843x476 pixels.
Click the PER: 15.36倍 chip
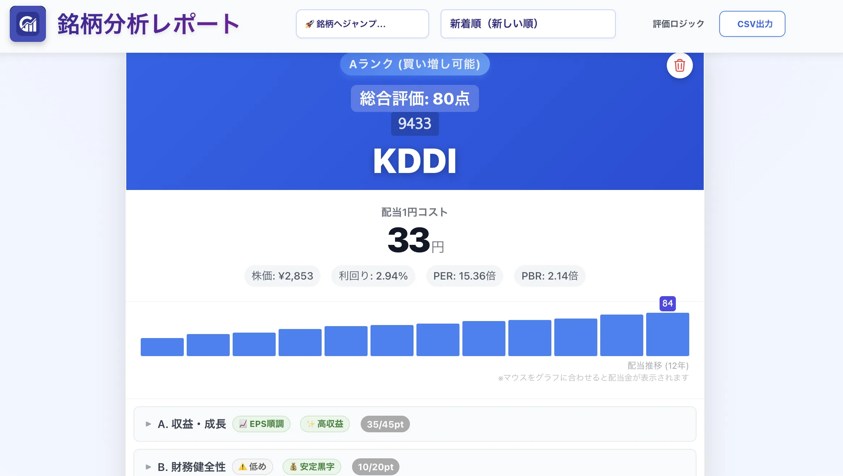tap(465, 276)
